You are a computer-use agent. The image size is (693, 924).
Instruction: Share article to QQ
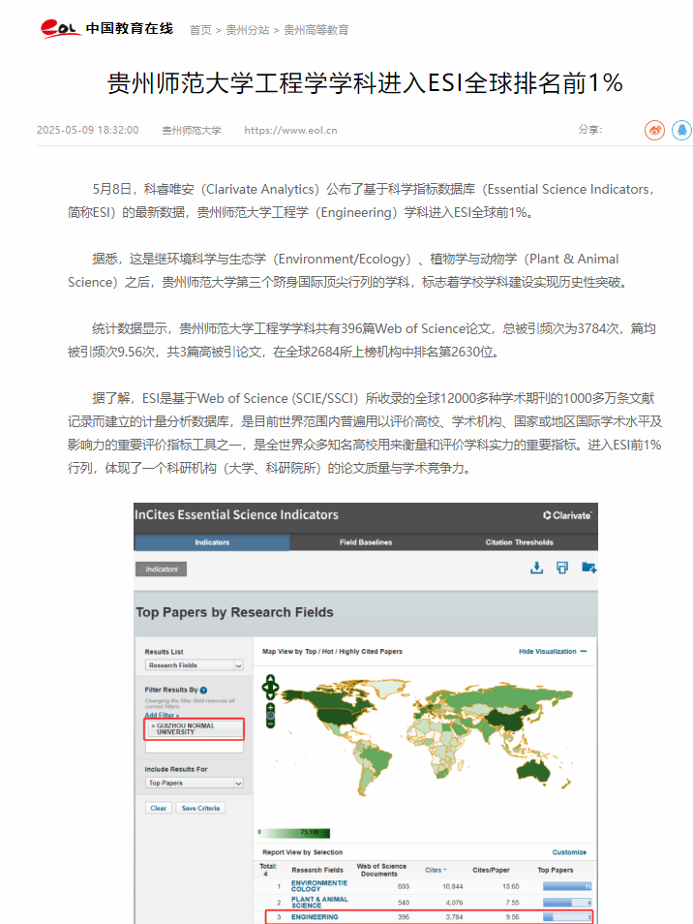[x=681, y=130]
